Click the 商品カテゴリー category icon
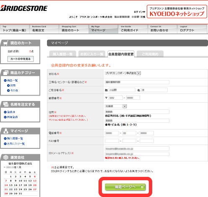This screenshot has width=208, height=197. tap(6, 73)
